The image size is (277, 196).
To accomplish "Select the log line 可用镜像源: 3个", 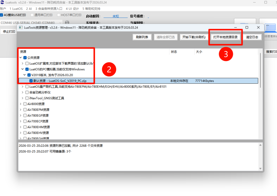I will 45,151.
